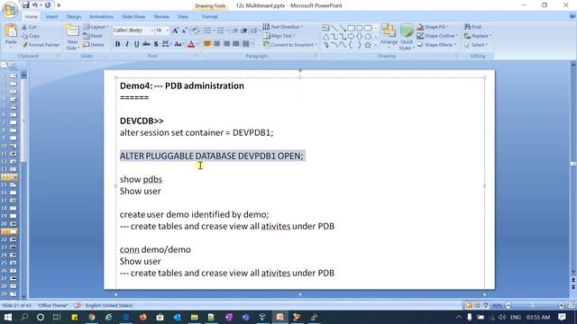This screenshot has height=324, width=577.
Task: Toggle bold formatting
Action: pyautogui.click(x=117, y=44)
